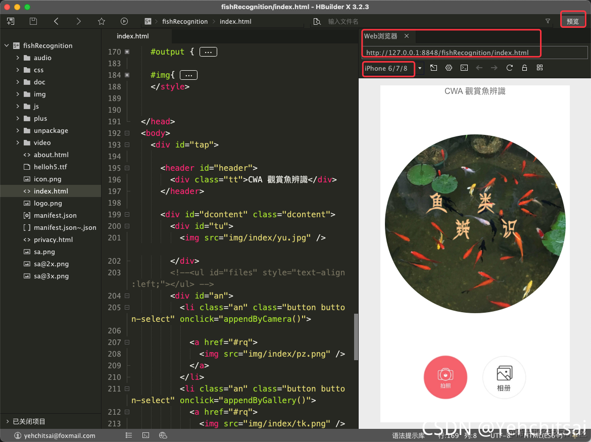This screenshot has height=442, width=591.
Task: Click the browser back arrow
Action: (x=479, y=68)
